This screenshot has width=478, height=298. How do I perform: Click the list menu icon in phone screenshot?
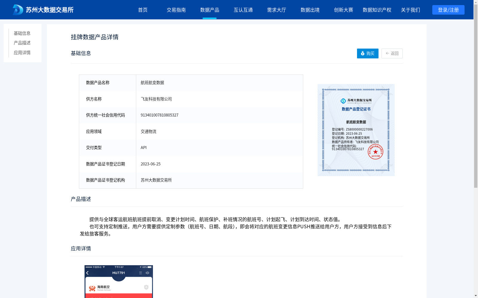(x=140, y=273)
